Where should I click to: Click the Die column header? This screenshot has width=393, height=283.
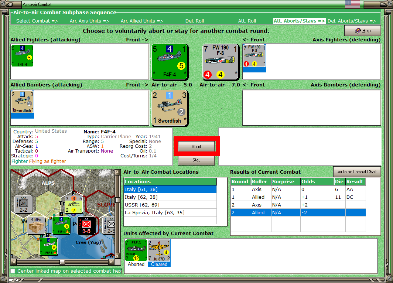pos(339,181)
